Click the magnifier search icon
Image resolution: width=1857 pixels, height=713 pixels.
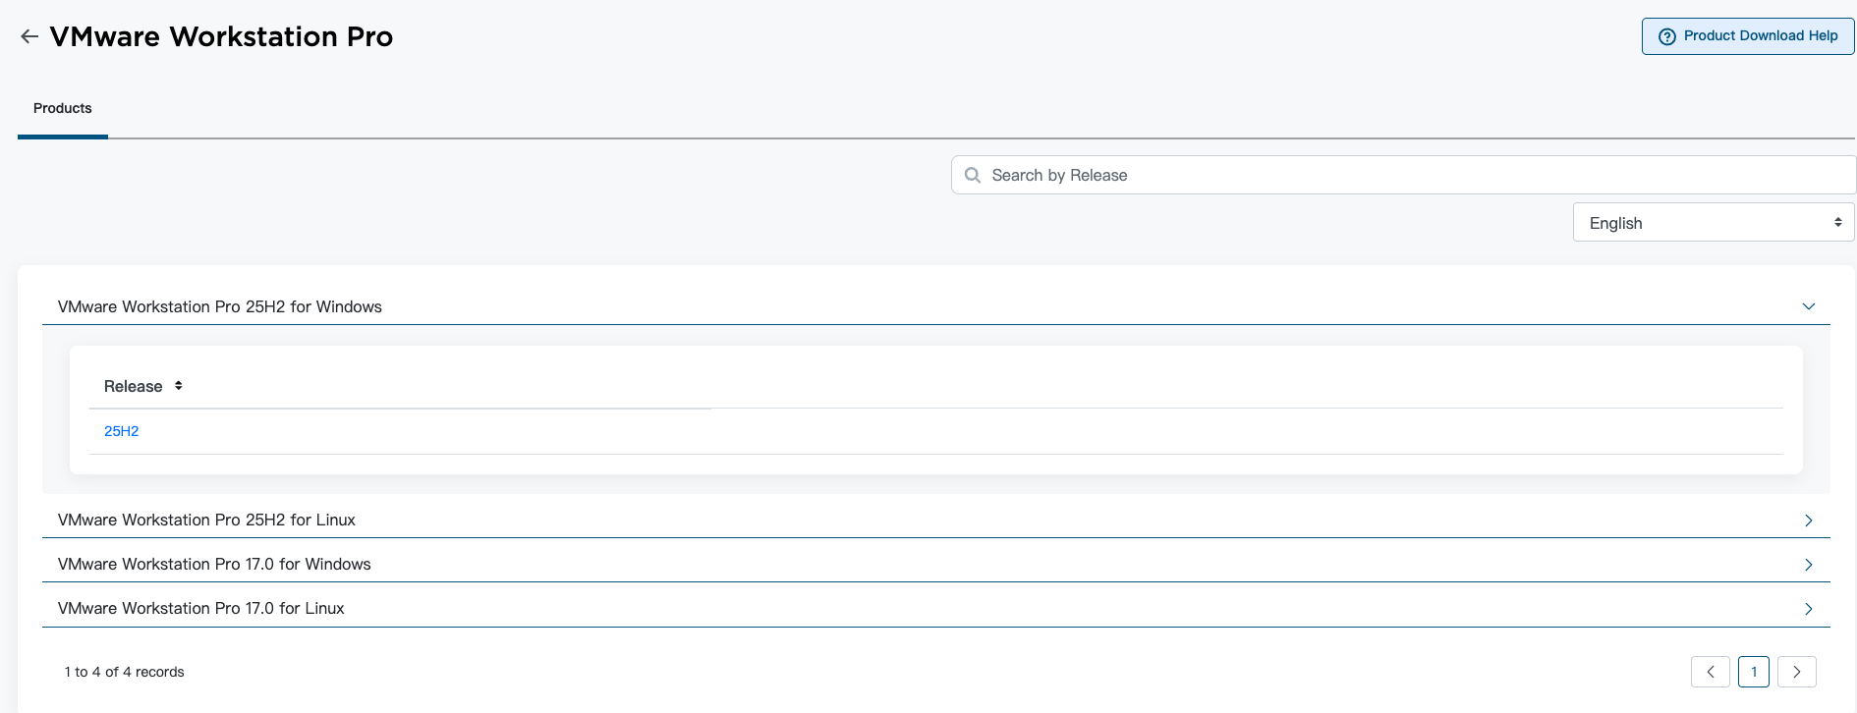click(x=973, y=175)
